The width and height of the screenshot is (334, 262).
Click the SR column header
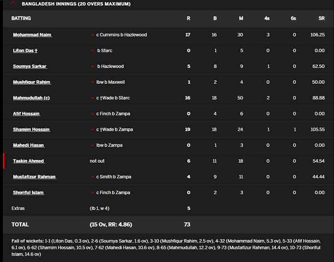coord(322,19)
